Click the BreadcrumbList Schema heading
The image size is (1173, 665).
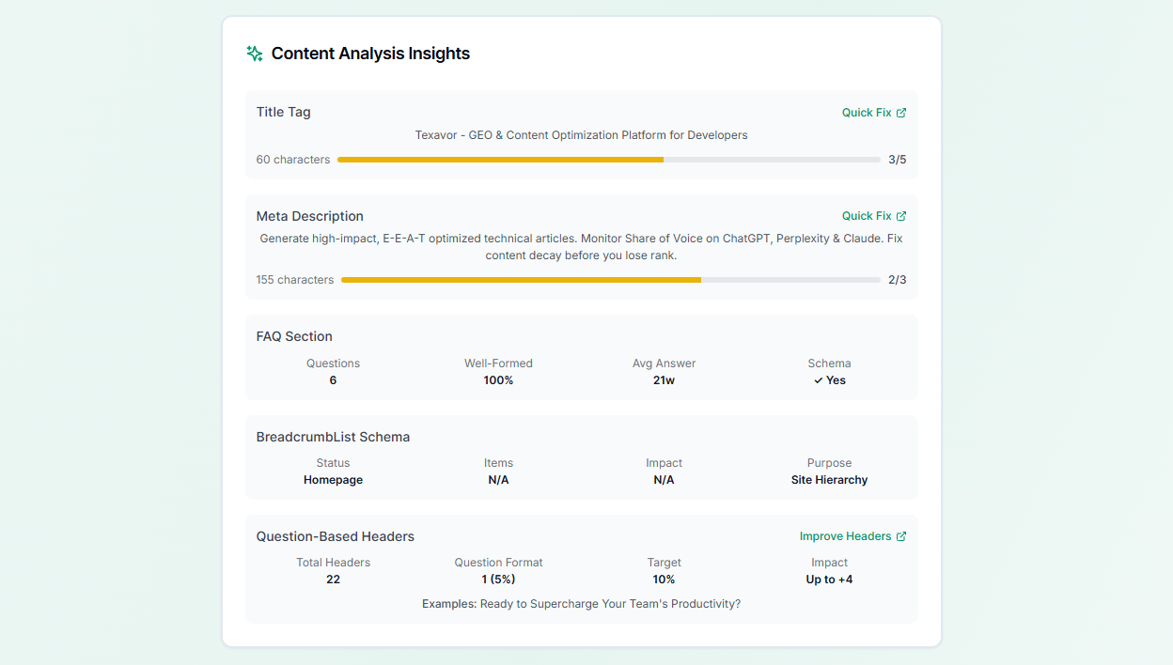click(333, 437)
